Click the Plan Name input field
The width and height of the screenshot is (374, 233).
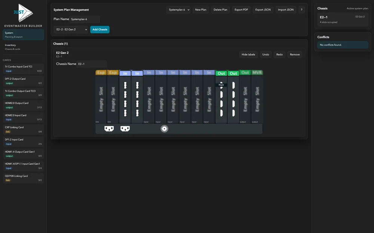(x=85, y=19)
